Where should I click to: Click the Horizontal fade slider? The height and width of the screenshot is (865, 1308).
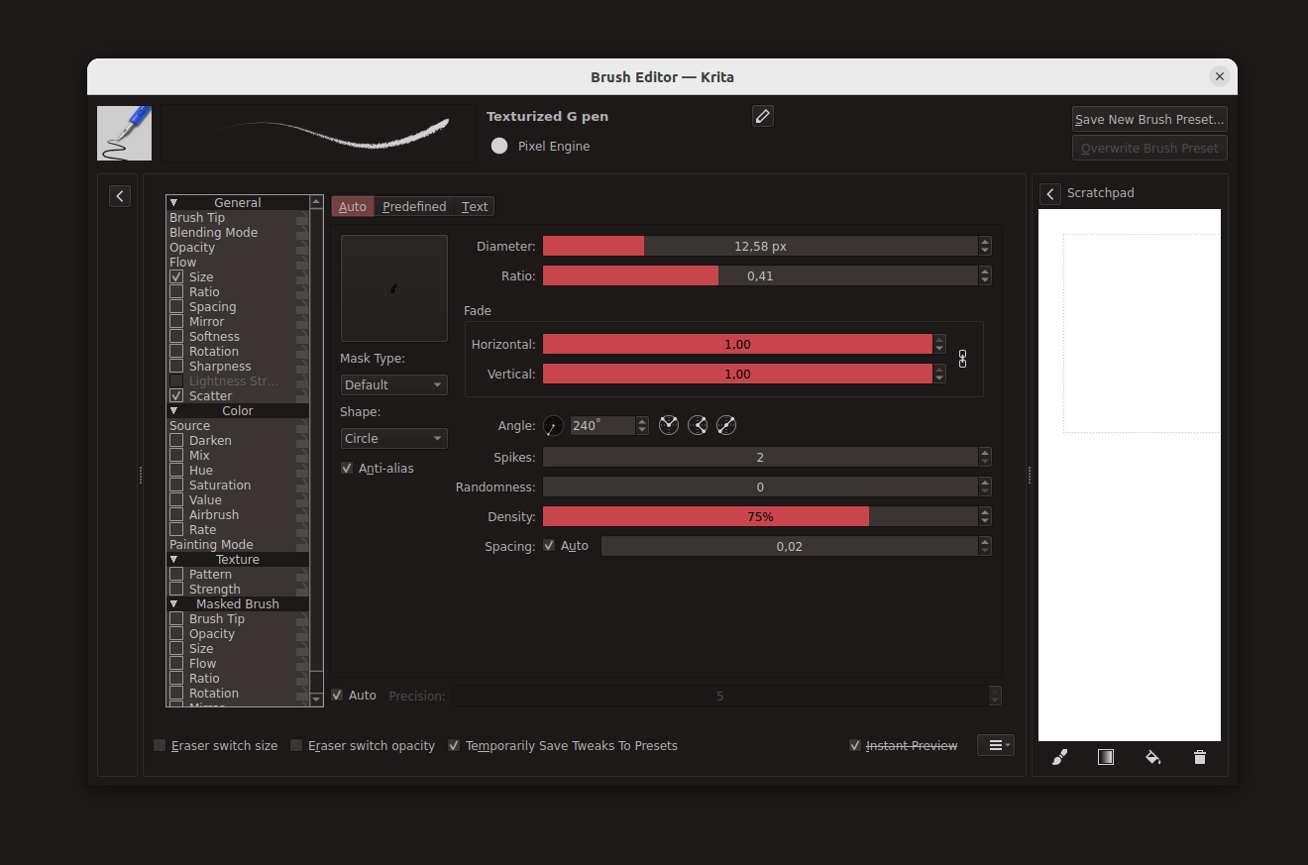[x=737, y=344]
